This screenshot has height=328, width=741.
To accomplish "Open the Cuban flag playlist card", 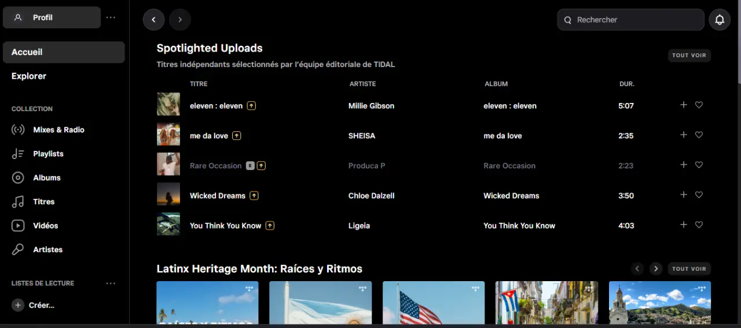I will 547,303.
